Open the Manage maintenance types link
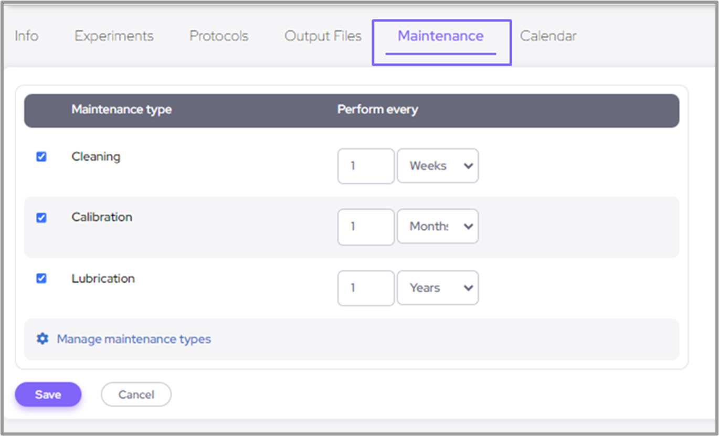 [134, 339]
